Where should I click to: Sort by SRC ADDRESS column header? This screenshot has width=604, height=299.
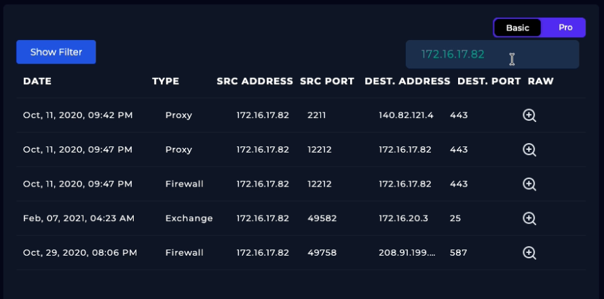click(255, 81)
